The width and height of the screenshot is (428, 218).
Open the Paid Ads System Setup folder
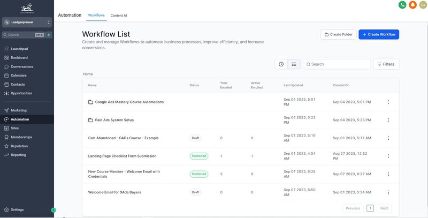pos(114,120)
